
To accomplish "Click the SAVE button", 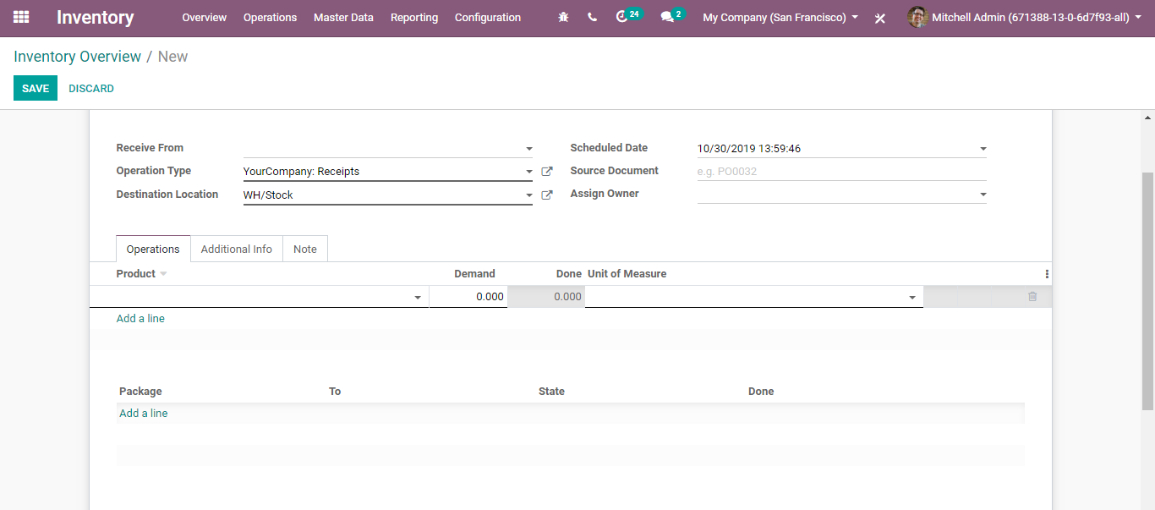I will [36, 88].
